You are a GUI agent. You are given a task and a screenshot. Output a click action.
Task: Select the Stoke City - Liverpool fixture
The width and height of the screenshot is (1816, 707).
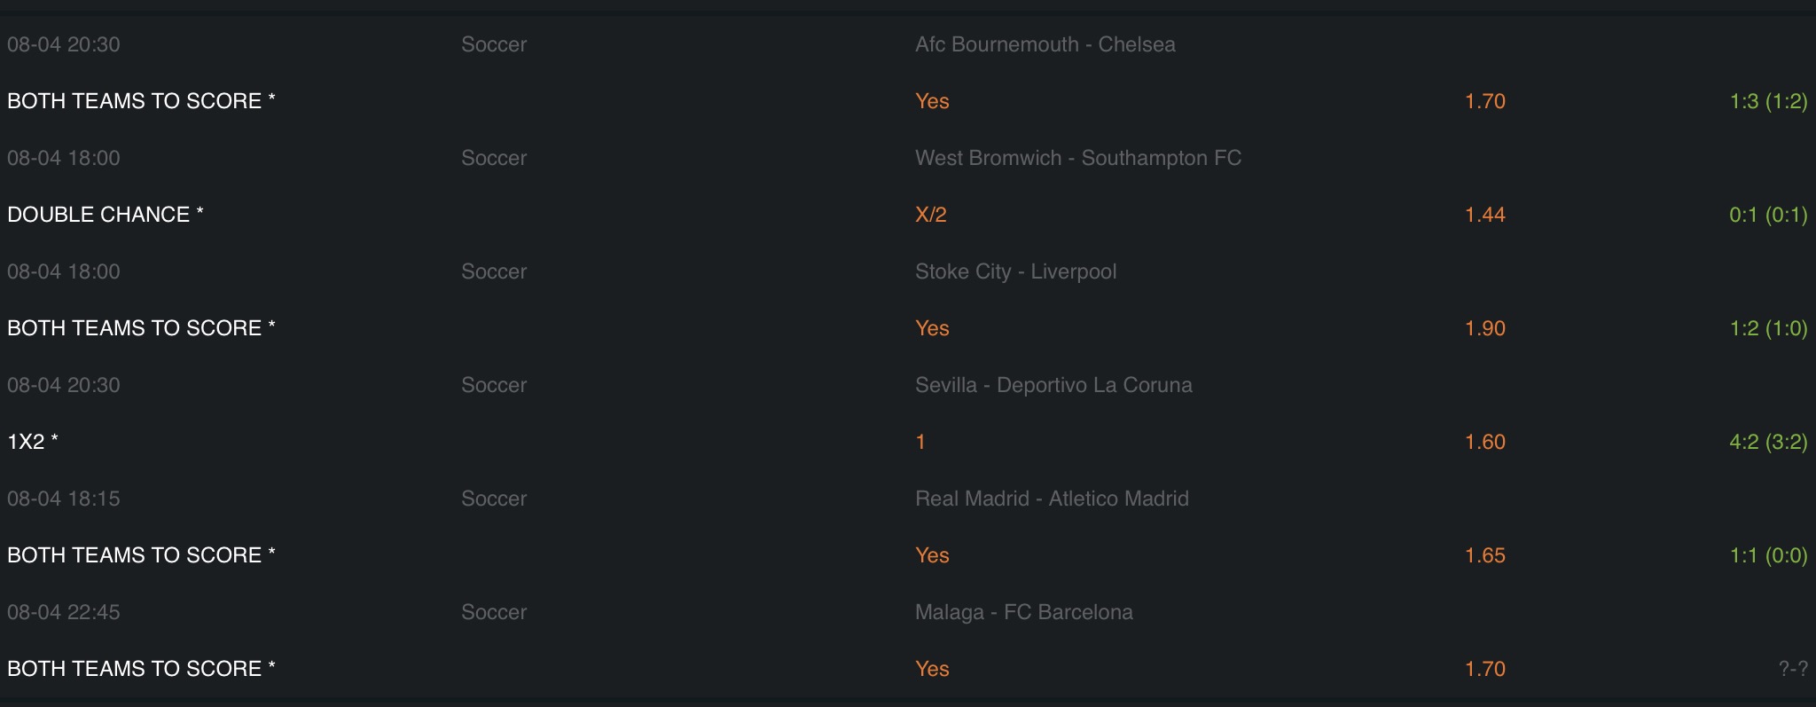[1015, 271]
